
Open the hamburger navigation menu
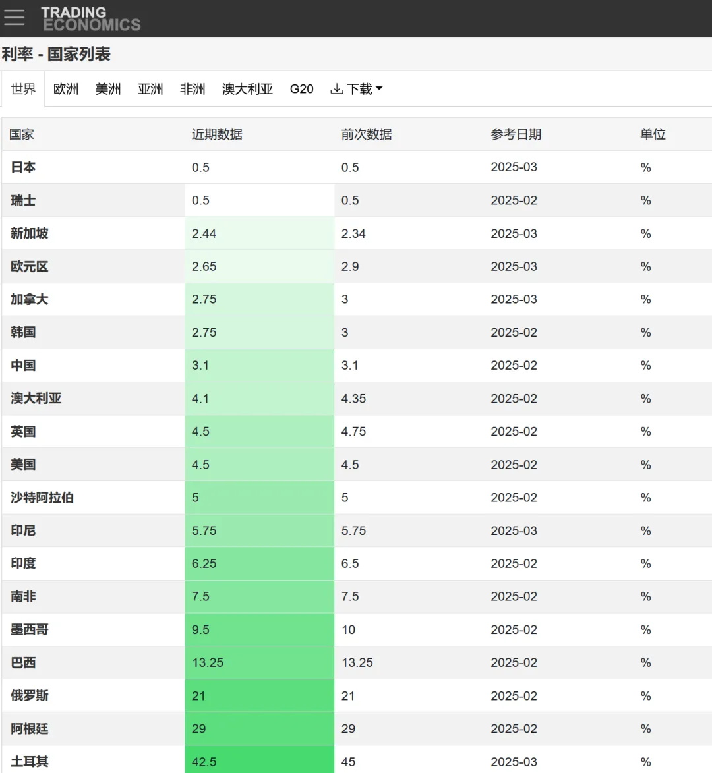click(x=14, y=17)
